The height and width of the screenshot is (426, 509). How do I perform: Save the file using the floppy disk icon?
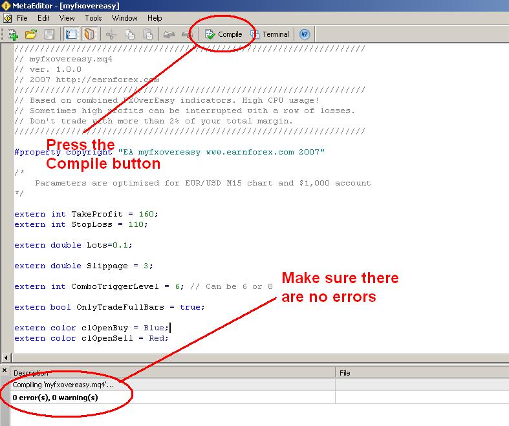point(49,34)
